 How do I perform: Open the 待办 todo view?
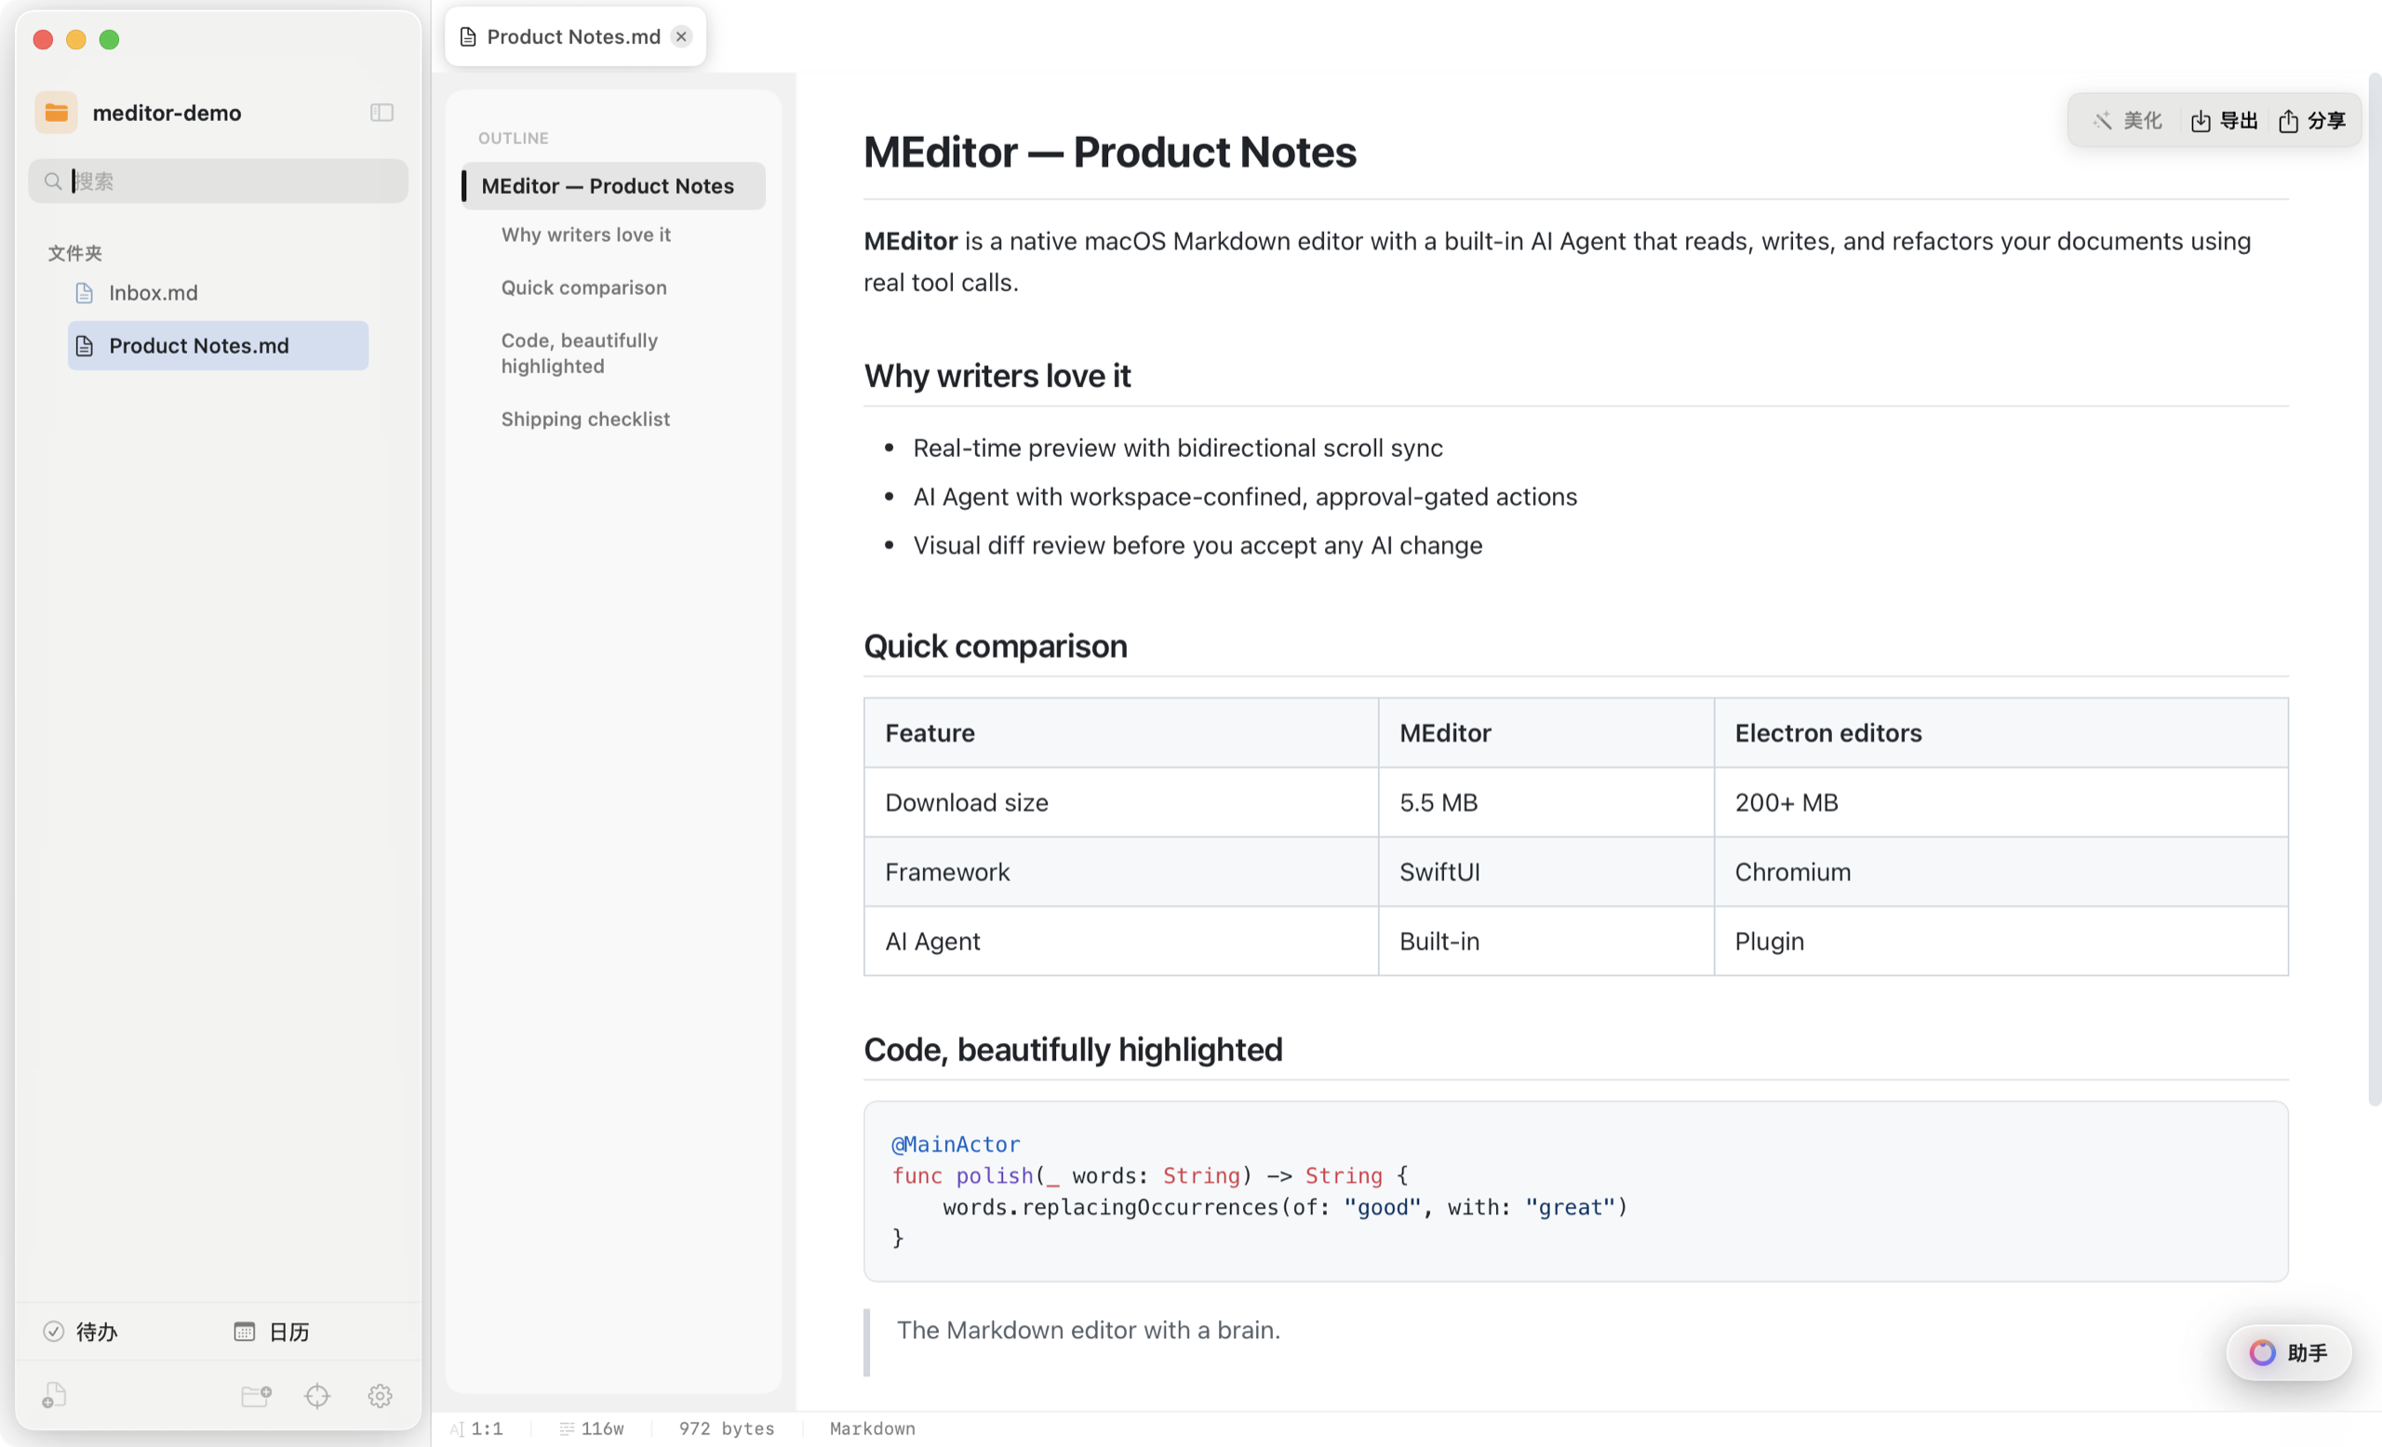[81, 1331]
